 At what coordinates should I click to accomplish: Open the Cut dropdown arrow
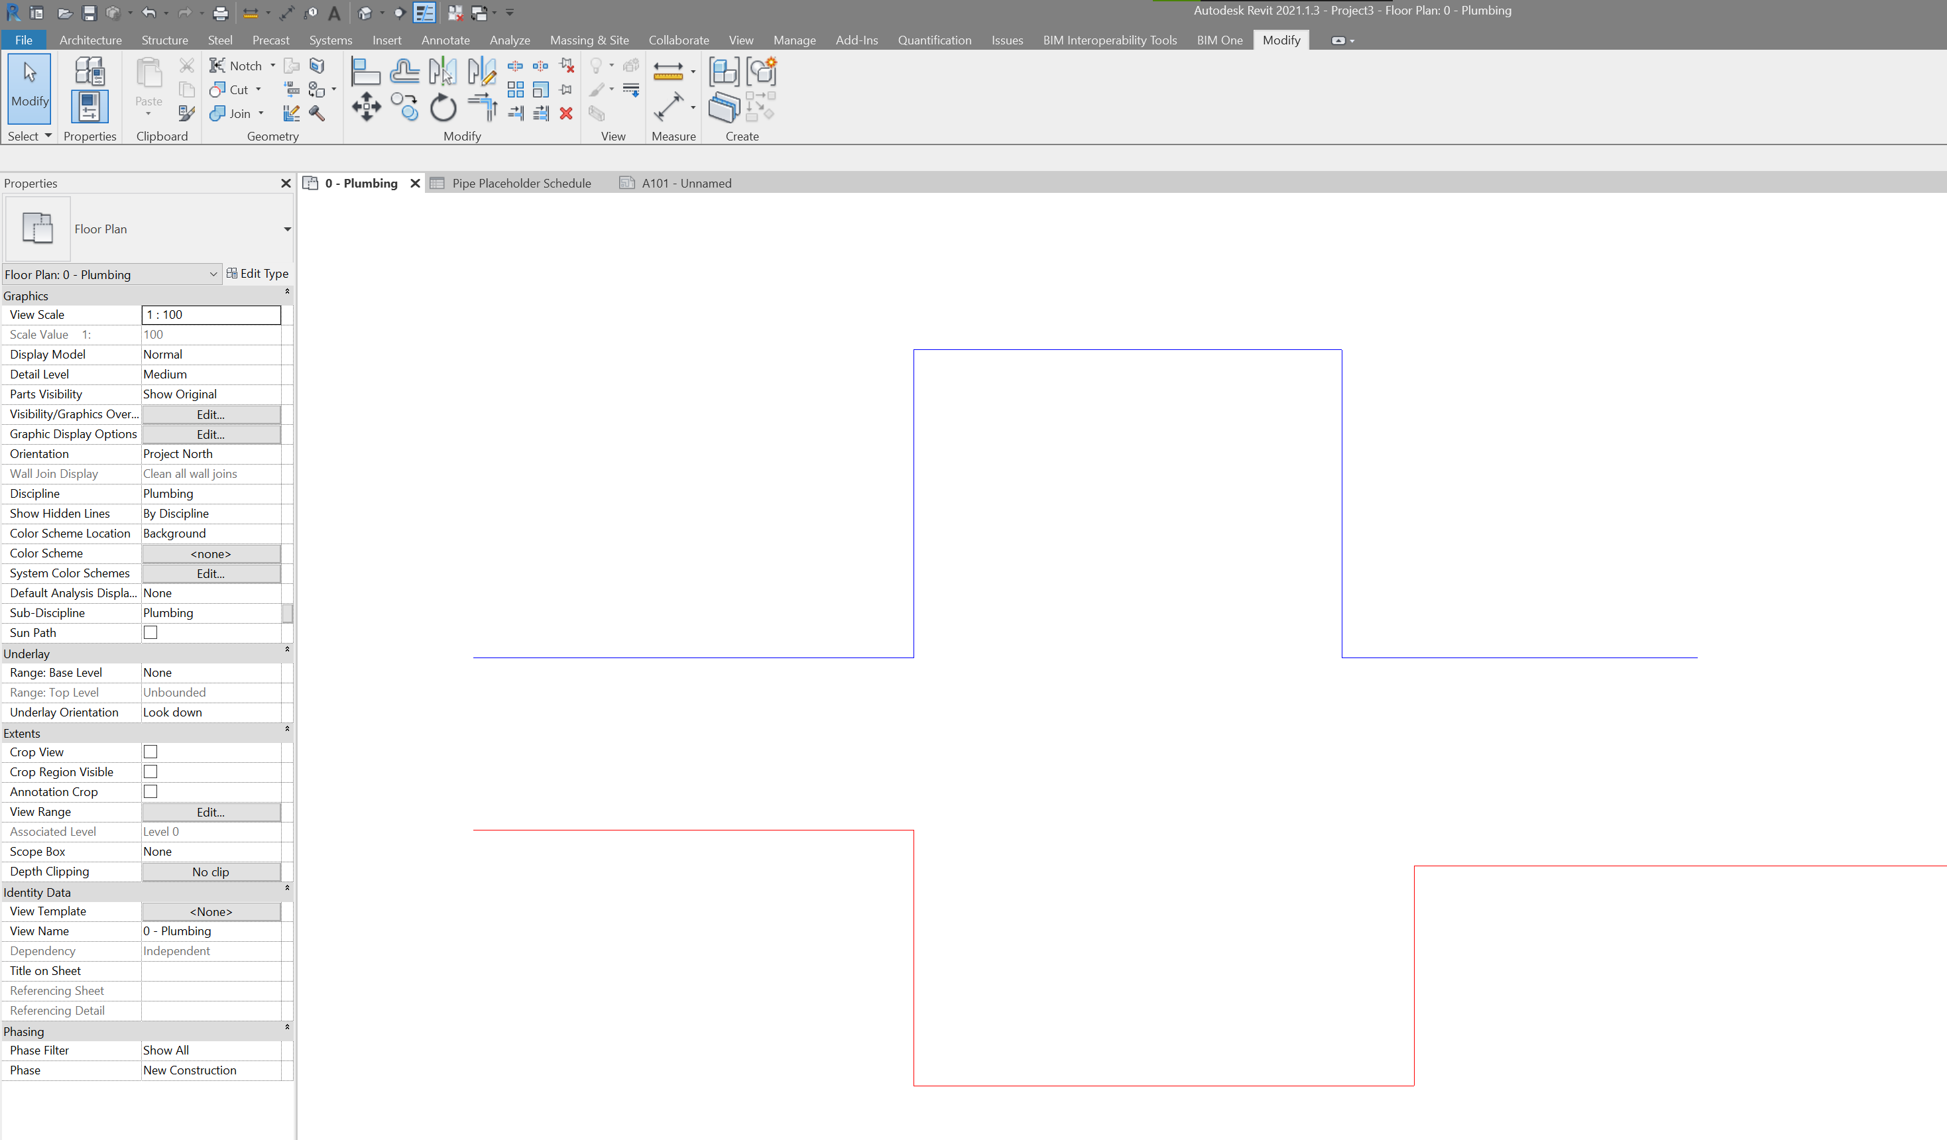258,89
